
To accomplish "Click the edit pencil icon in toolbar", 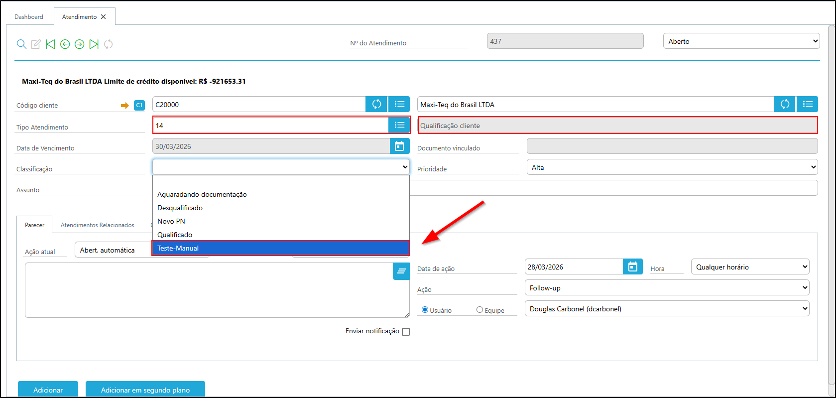I will click(x=36, y=44).
